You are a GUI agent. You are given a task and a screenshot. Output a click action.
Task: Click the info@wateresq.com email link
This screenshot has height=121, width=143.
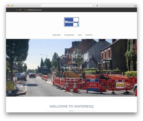click(34, 10)
